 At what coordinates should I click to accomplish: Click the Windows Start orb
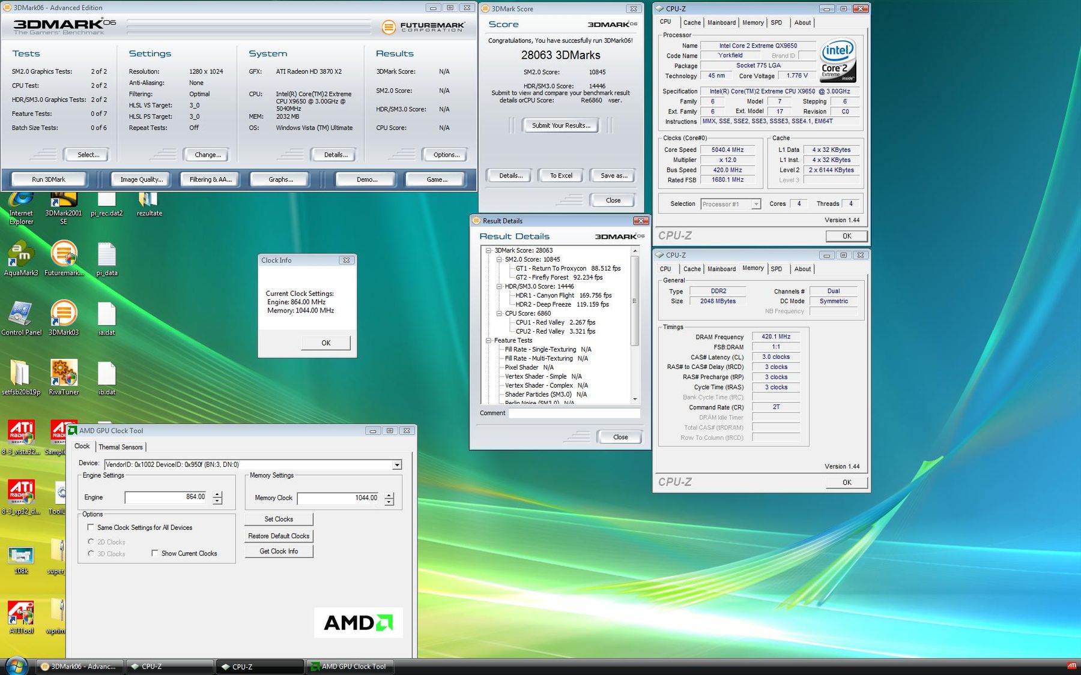tap(16, 665)
